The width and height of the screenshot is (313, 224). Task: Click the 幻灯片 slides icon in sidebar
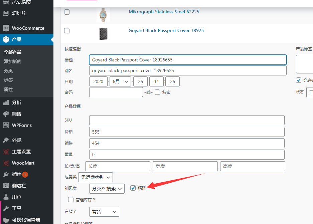point(6,13)
